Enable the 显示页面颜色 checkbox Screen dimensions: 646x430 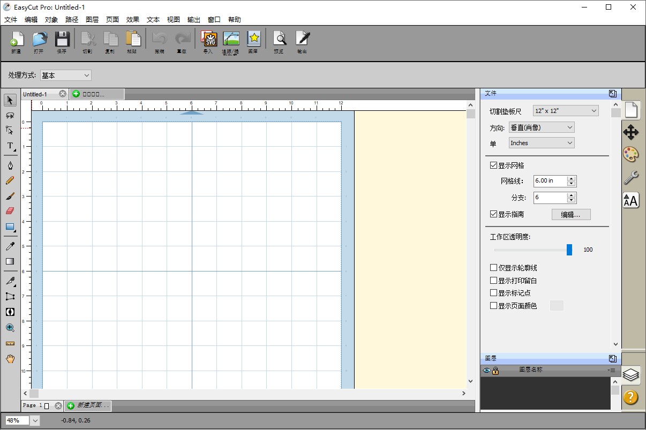point(493,306)
